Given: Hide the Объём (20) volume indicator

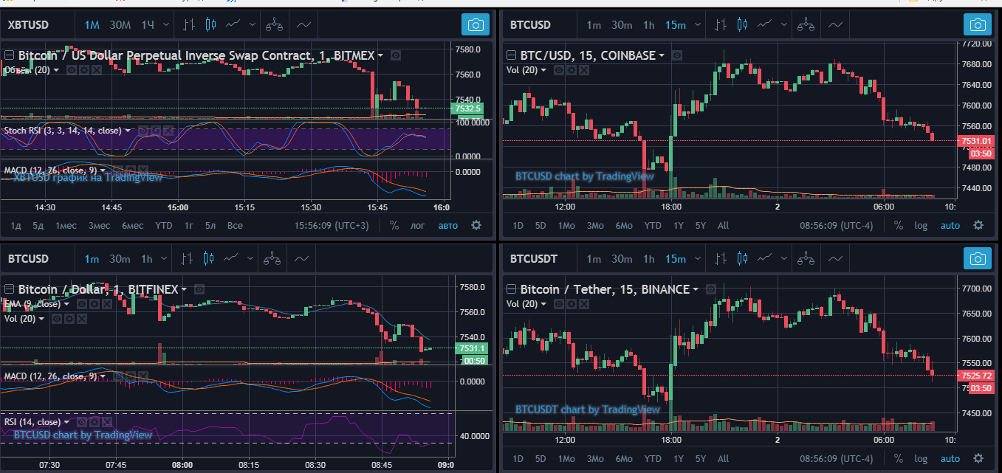Looking at the screenshot, I should coord(72,69).
